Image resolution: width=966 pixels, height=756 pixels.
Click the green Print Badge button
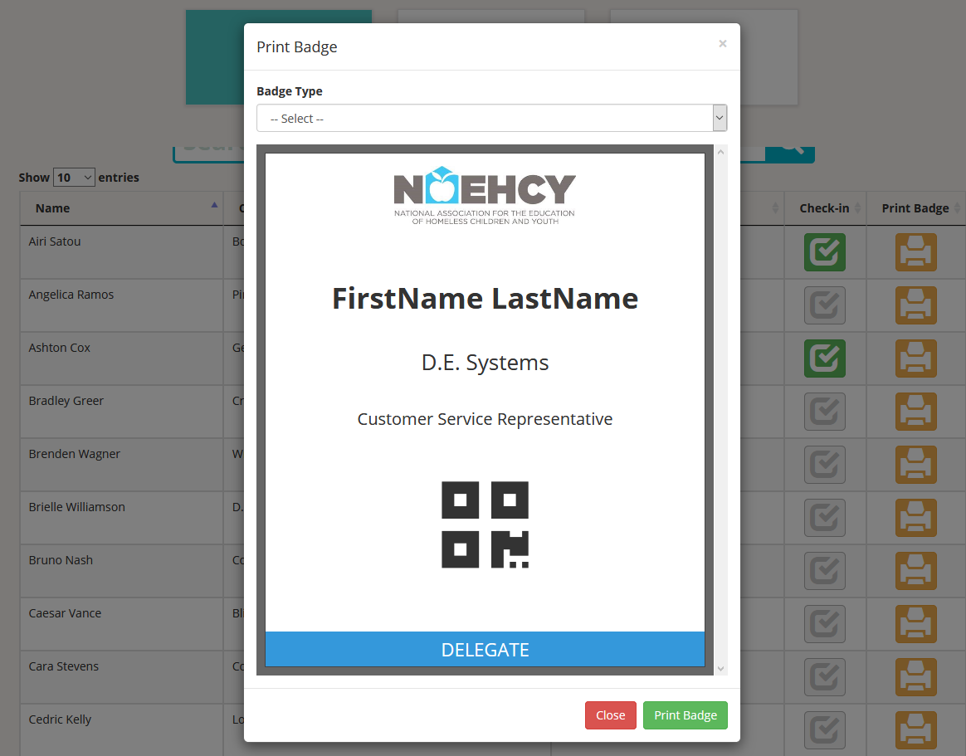click(x=685, y=715)
